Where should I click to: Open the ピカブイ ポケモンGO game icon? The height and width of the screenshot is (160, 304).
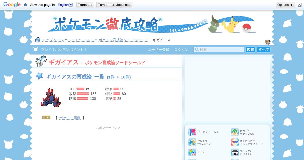click(x=235, y=132)
